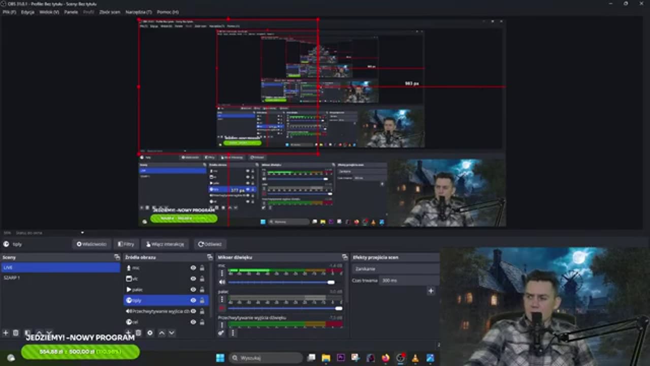
Task: Click the Wyszukaj taskbar search box
Action: (x=266, y=358)
